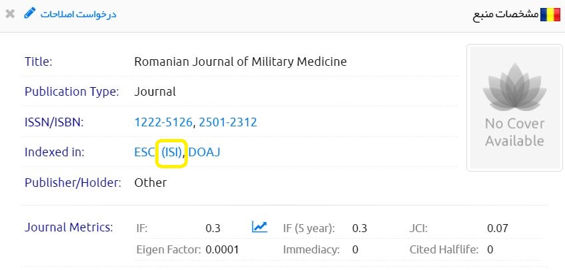The image size is (565, 270).
Task: Click the IF (5 year) label
Action: pyautogui.click(x=308, y=228)
